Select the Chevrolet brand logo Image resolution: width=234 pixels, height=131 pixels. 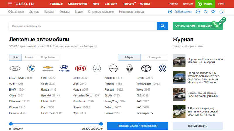[x=48, y=68]
